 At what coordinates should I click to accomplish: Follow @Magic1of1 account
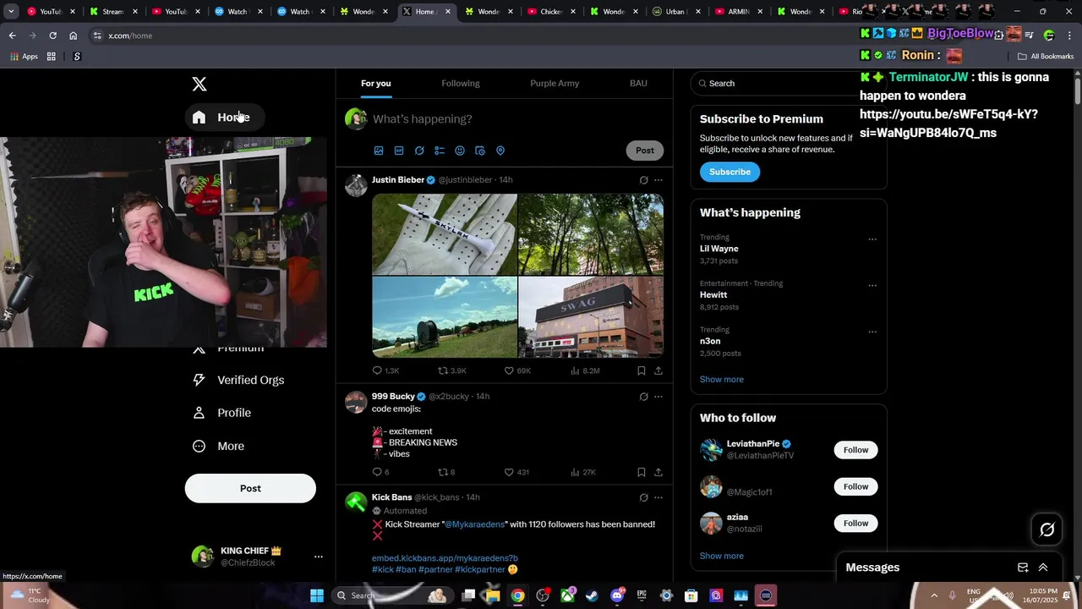coord(855,486)
